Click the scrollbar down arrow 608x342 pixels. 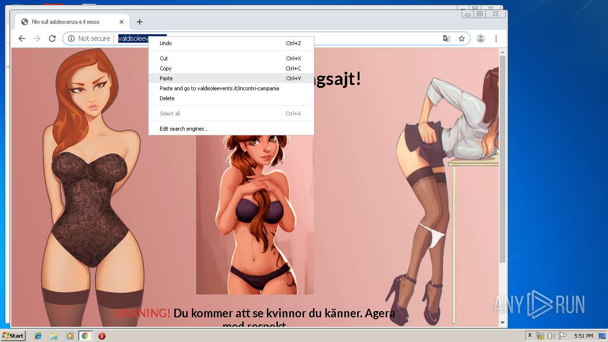click(x=503, y=323)
